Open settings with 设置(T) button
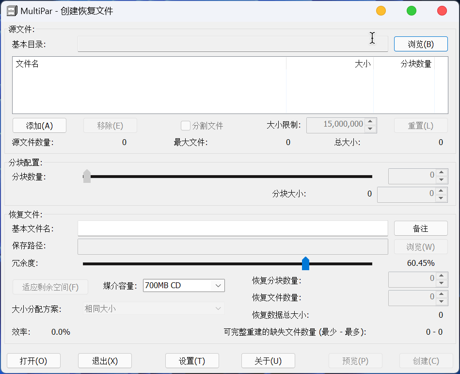 click(192, 361)
